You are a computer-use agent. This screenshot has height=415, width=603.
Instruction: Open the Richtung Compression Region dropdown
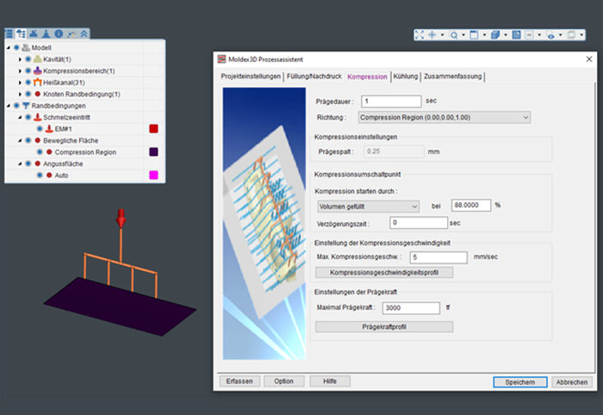pos(444,117)
